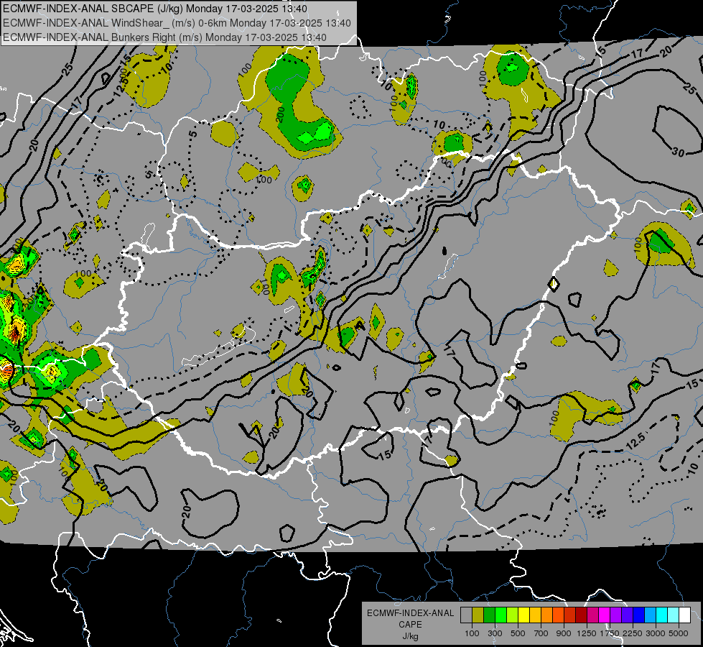Click the J/kg unit label in legend
The width and height of the screenshot is (703, 647).
[x=410, y=636]
